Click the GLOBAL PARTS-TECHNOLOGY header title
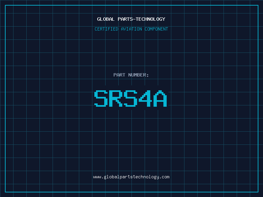This screenshot has height=197, width=263. coord(131,19)
